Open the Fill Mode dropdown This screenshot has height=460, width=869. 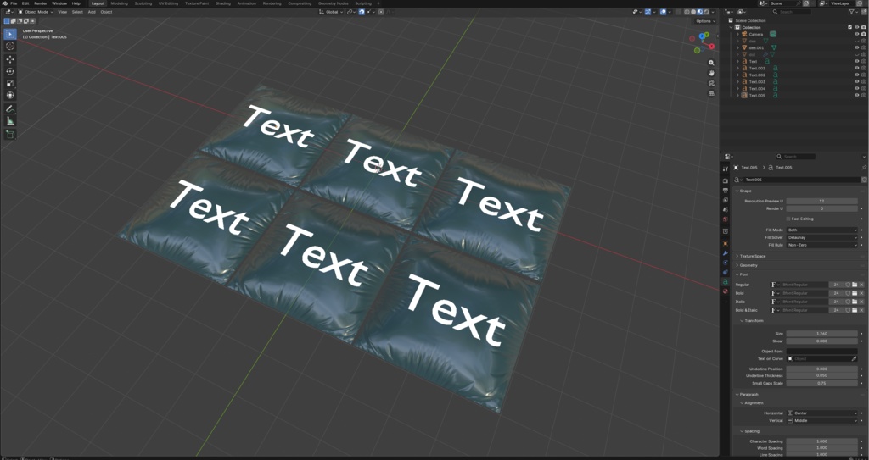click(821, 230)
